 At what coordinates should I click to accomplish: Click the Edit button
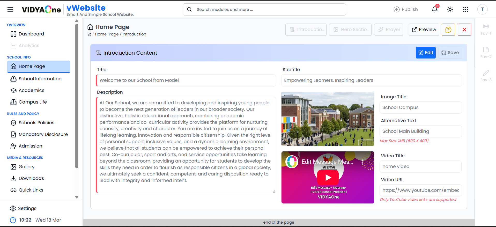[x=426, y=53]
